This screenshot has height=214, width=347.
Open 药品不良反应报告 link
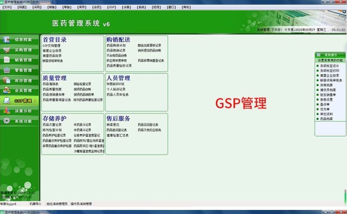click(149, 130)
